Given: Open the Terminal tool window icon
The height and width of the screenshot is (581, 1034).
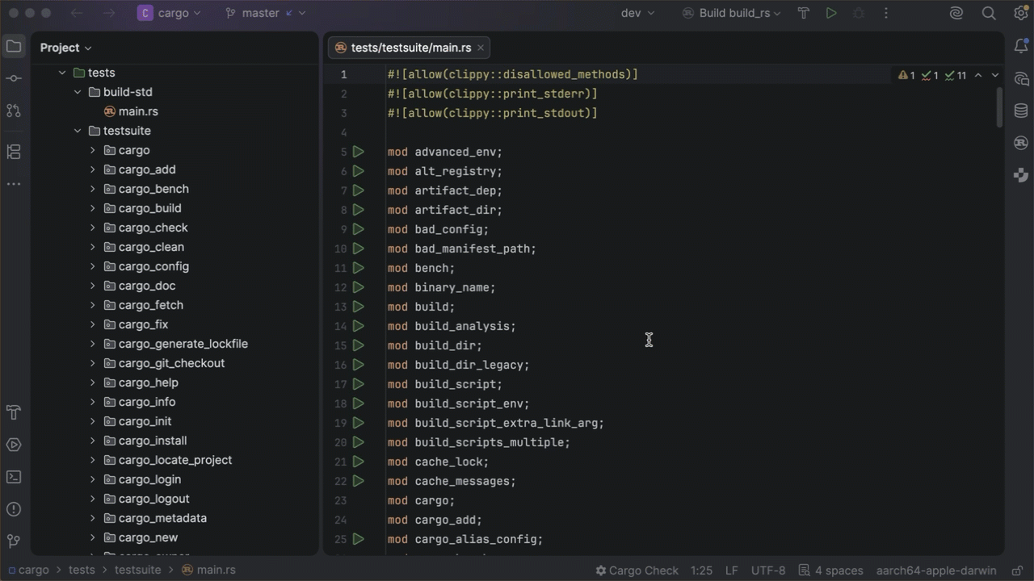Looking at the screenshot, I should (14, 477).
